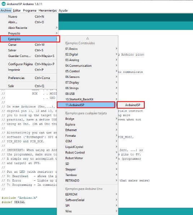Viewport: 193px width, 215px height.
Task: Choose Guardar Como... entry
Action: click(28, 56)
